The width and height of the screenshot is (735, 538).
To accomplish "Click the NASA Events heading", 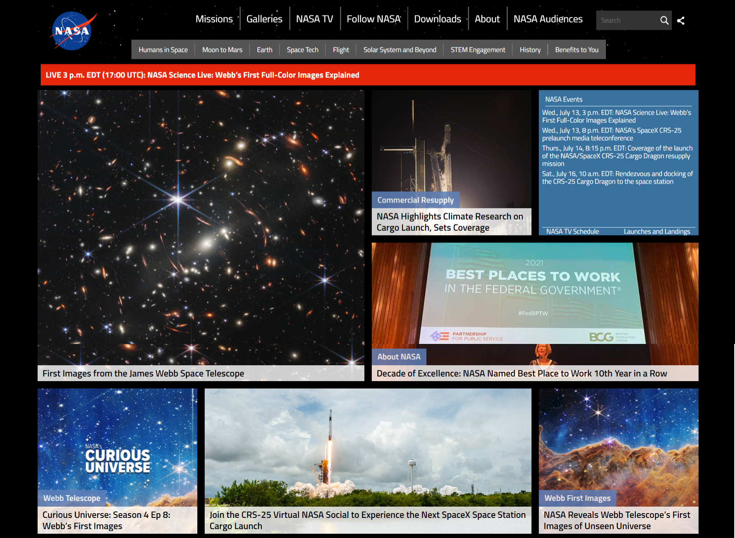I will pyautogui.click(x=564, y=99).
